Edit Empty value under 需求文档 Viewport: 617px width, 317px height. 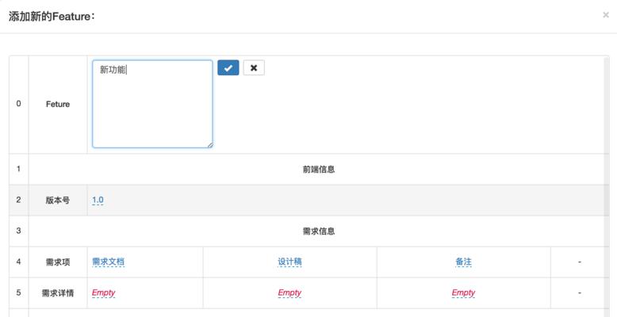103,292
